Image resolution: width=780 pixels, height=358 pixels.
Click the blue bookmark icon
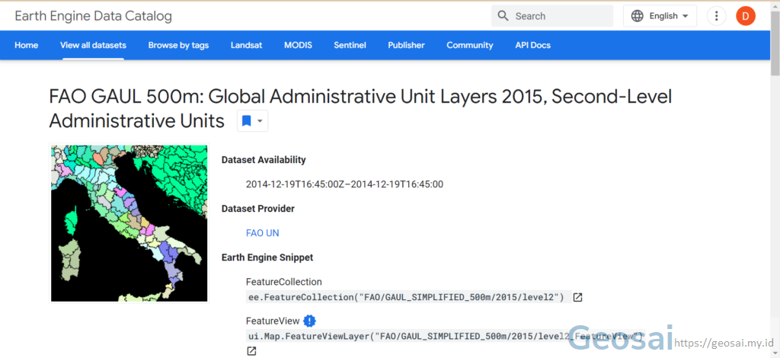point(246,121)
